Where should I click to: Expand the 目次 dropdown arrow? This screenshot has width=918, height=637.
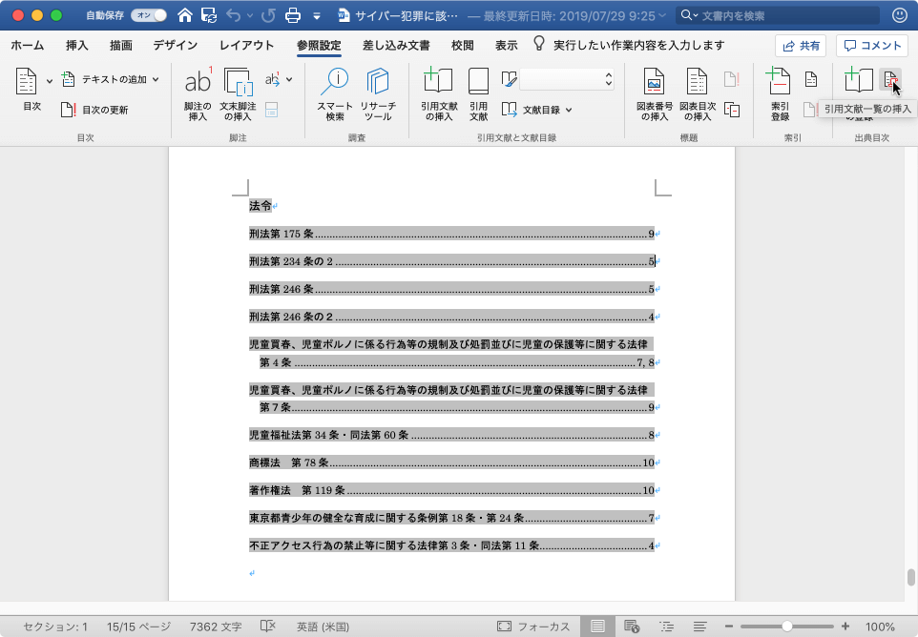(50, 81)
